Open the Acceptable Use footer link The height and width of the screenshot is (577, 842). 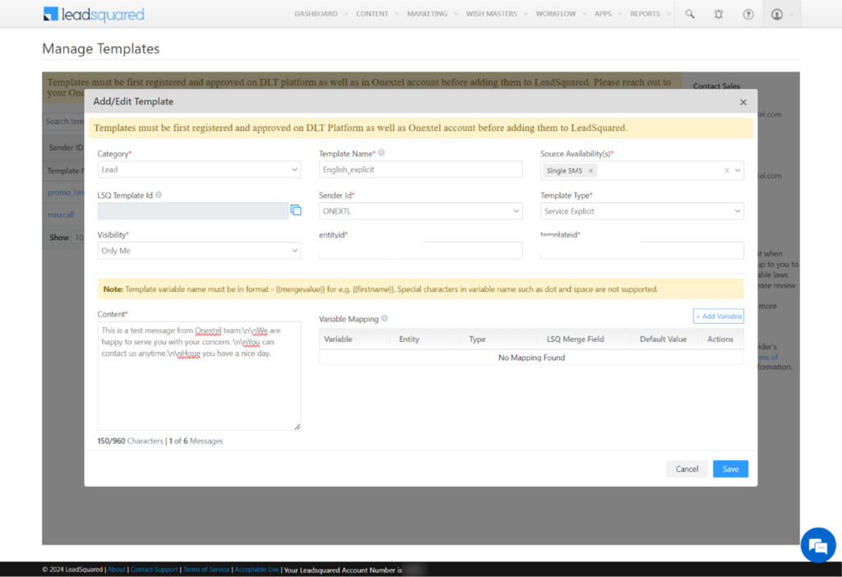pyautogui.click(x=257, y=570)
